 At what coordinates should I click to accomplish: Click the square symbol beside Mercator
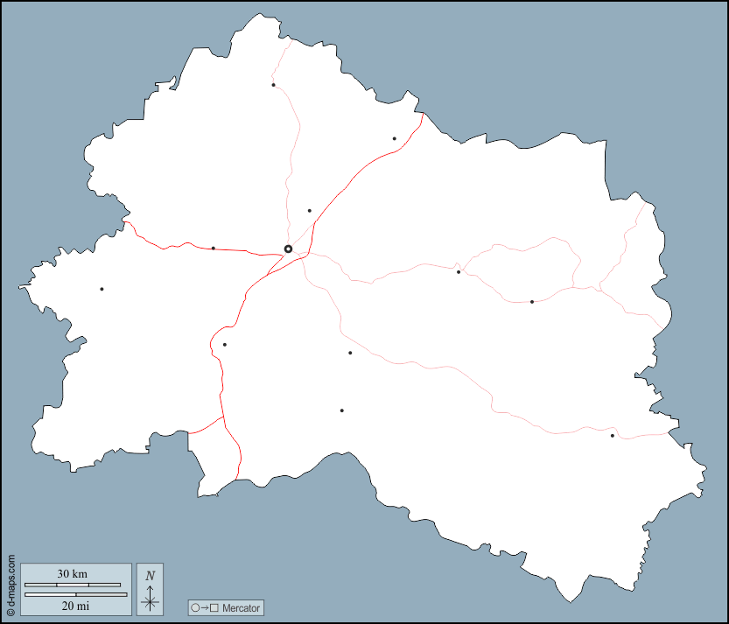point(214,608)
